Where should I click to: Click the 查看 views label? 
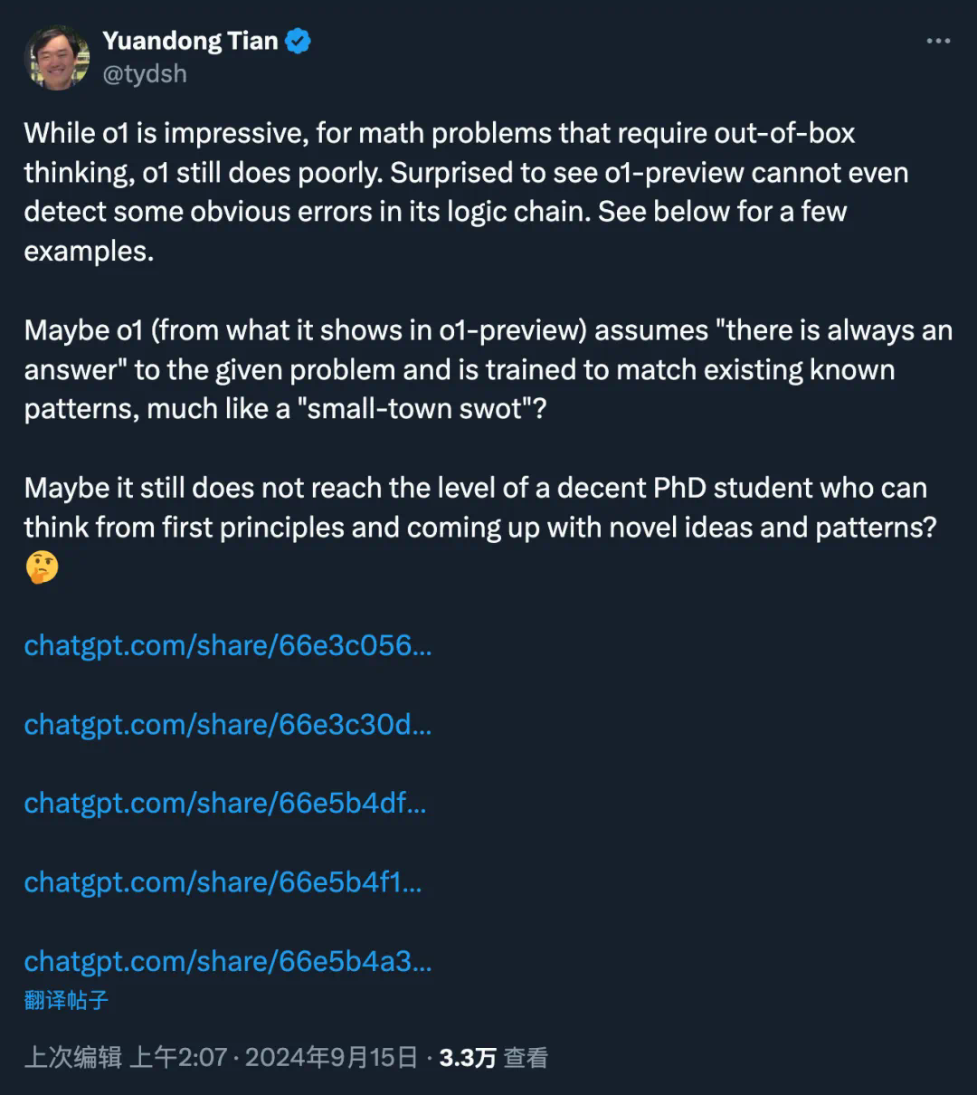pyautogui.click(x=526, y=1058)
